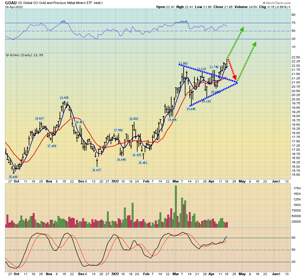The image size is (306, 277).
Task: Click the 175K volume axis label
Action: pos(297,188)
